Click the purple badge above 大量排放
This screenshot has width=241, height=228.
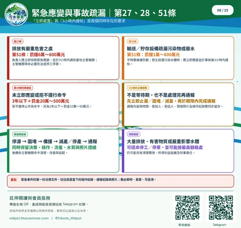(133, 134)
